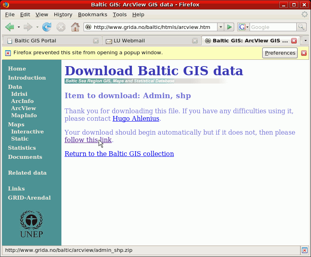This screenshot has width=311, height=257.
Task: Open the History menu
Action: pos(63,15)
